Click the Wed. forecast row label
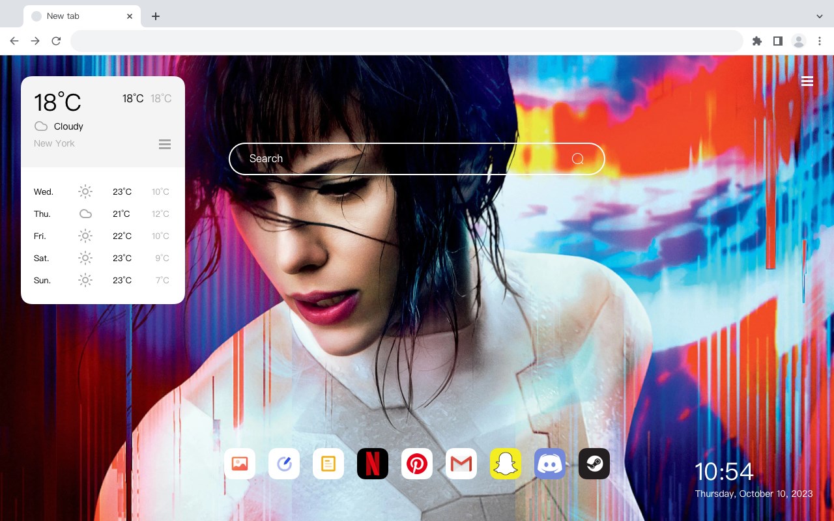This screenshot has width=834, height=521. pos(44,192)
